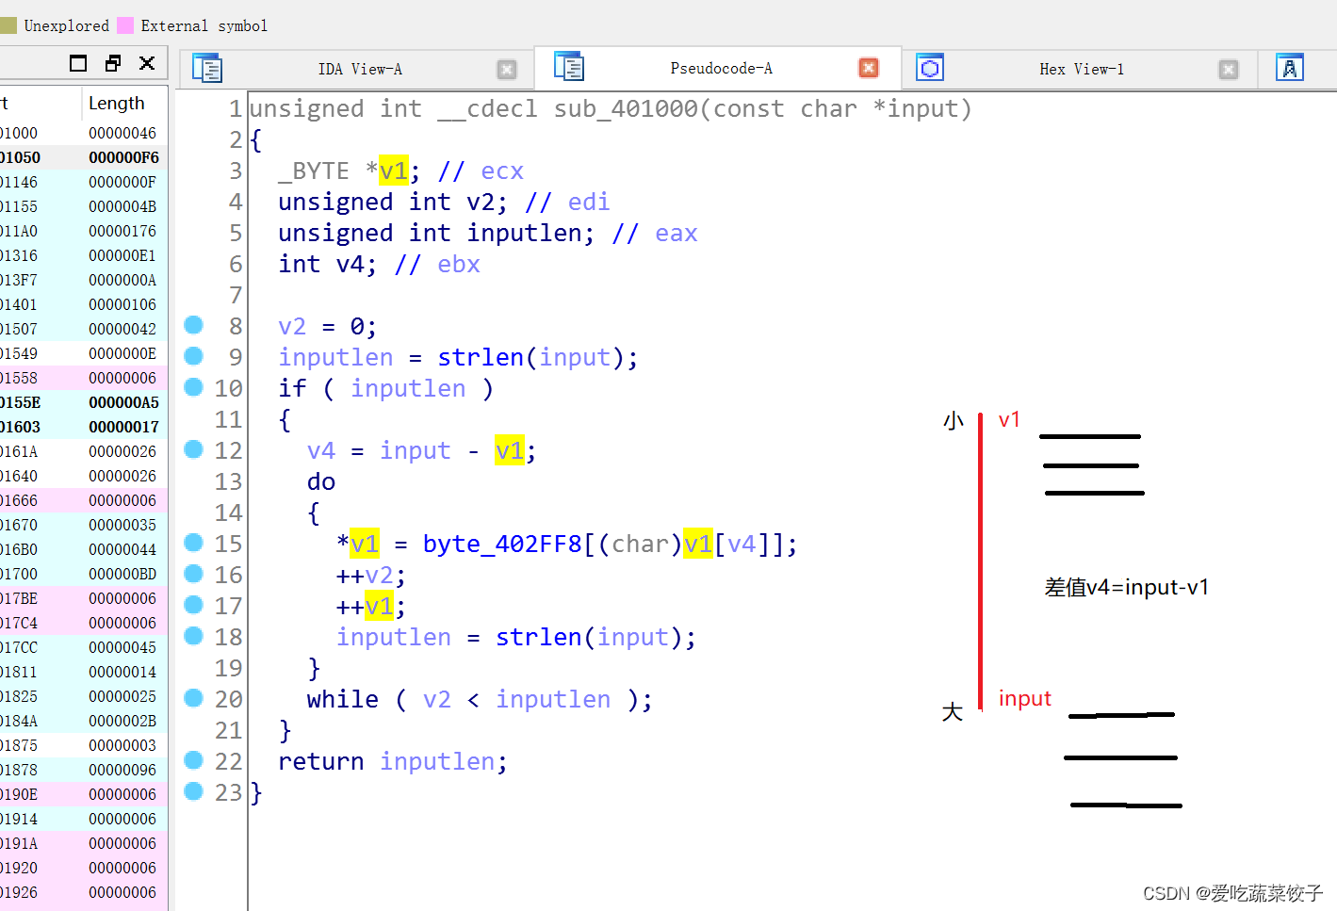1337x911 pixels.
Task: Toggle breakpoint dot on line 10
Action: point(194,387)
